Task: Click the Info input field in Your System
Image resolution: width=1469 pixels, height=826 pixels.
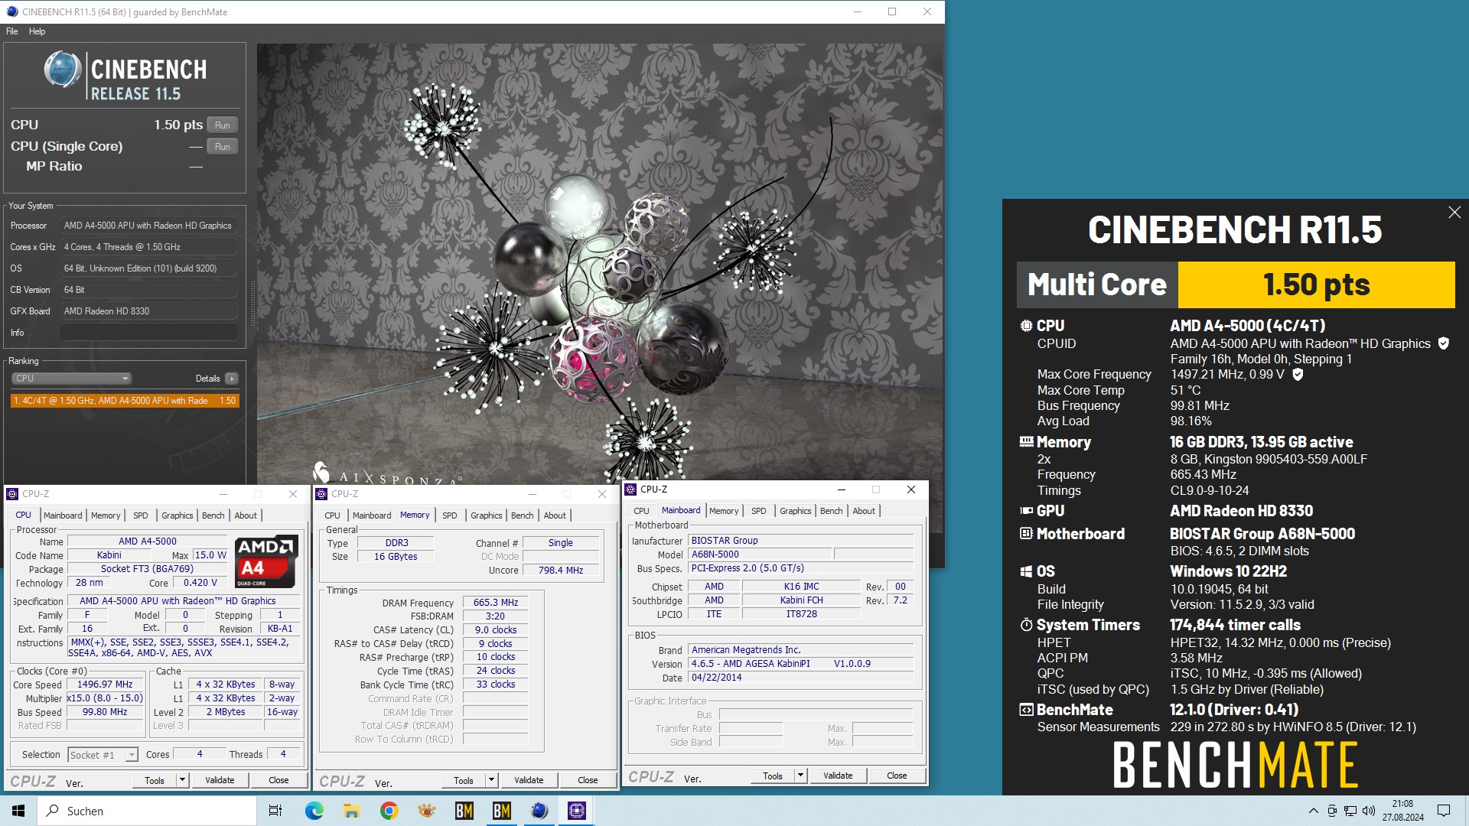Action: pyautogui.click(x=149, y=332)
